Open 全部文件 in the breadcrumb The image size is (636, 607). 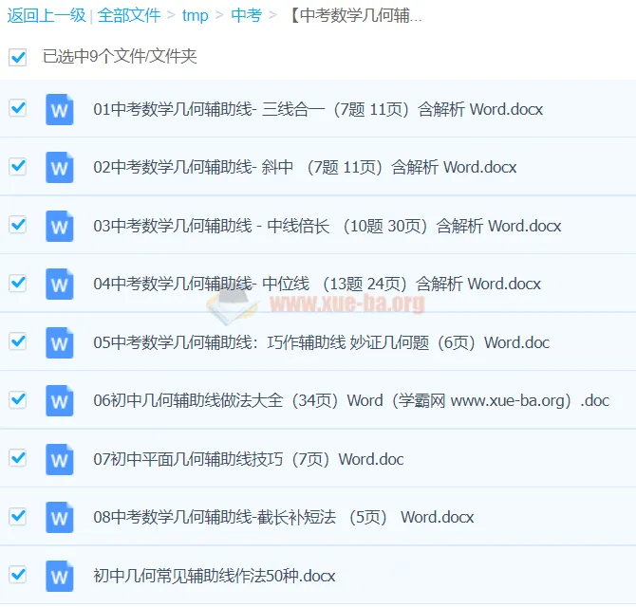click(129, 15)
